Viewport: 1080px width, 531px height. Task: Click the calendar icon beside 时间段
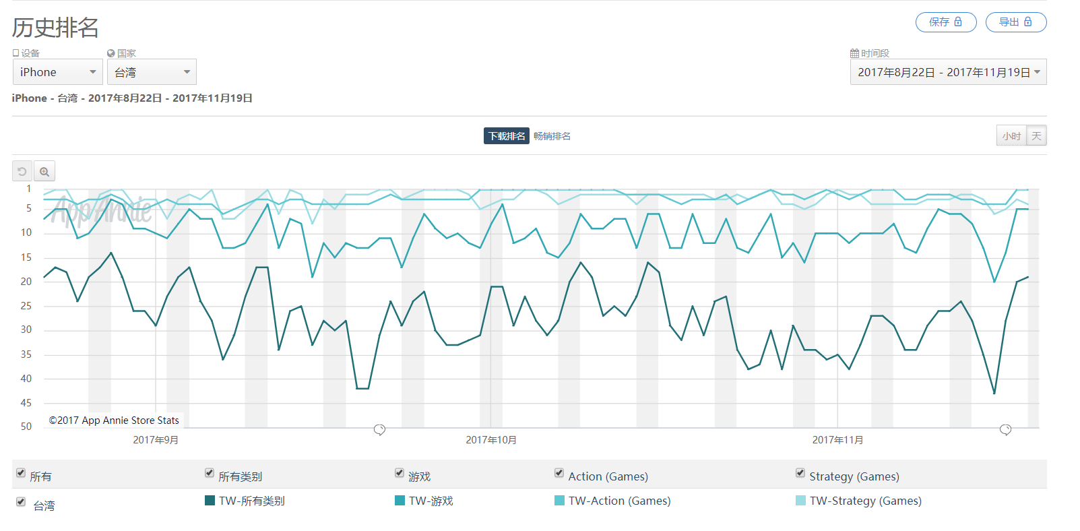tap(854, 53)
